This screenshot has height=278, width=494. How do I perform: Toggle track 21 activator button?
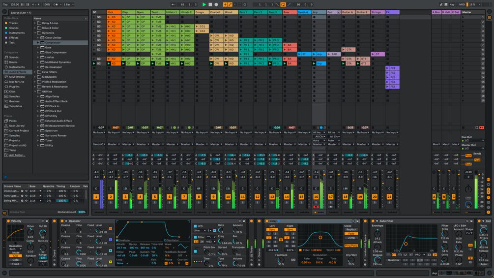pos(389,197)
